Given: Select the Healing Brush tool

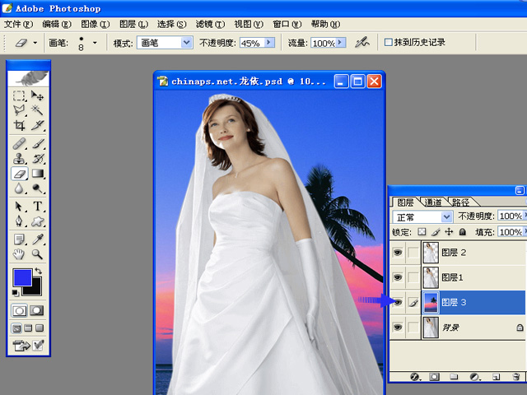Looking at the screenshot, I should (19, 144).
